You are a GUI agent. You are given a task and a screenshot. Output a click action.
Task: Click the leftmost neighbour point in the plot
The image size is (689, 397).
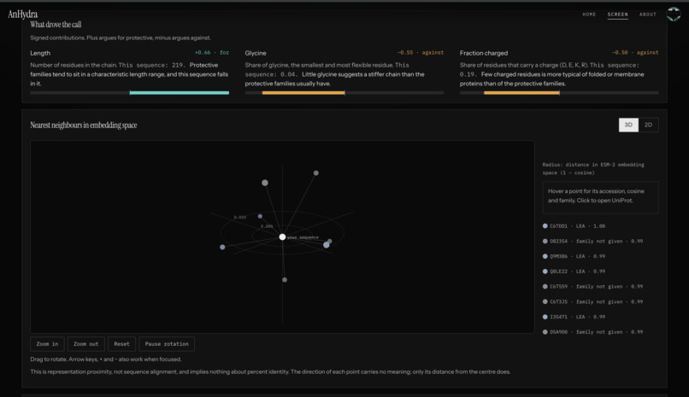[x=222, y=247]
